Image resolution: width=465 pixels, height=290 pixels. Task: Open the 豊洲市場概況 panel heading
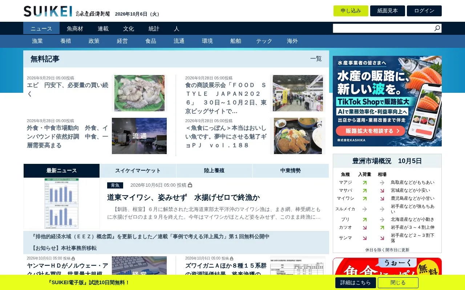coord(387,161)
